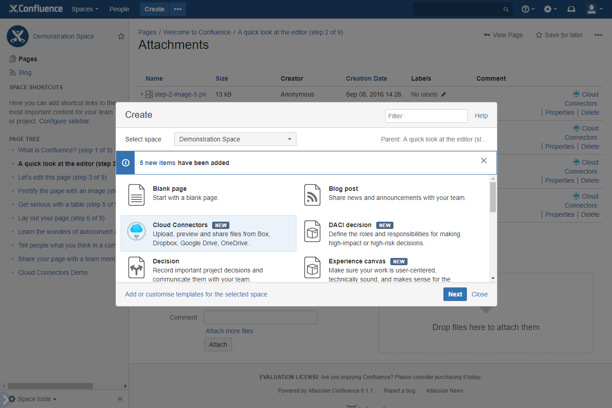Click the Comment input field
Image resolution: width=612 pixels, height=408 pixels.
coord(261,317)
